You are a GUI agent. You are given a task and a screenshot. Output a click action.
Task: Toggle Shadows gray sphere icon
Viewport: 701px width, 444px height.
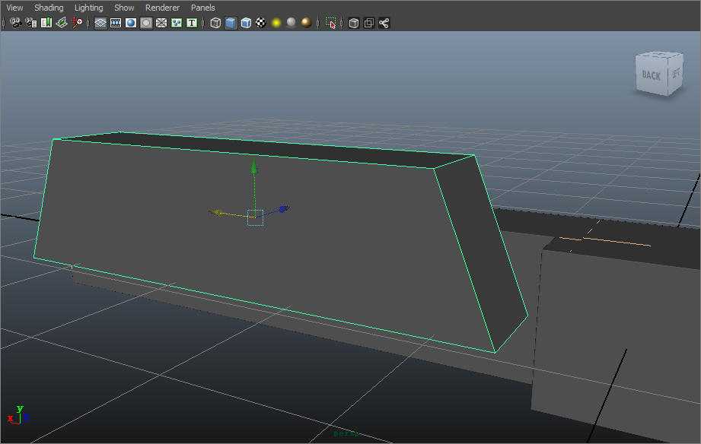click(x=291, y=22)
